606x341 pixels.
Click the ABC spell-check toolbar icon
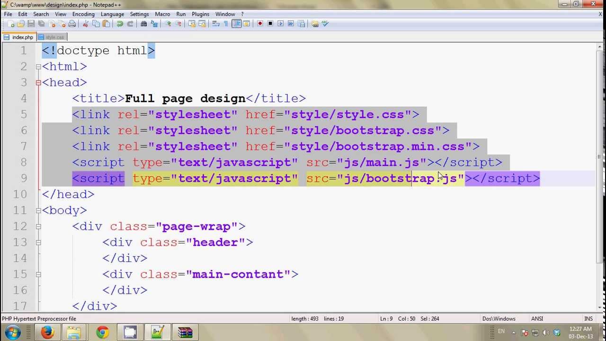(325, 24)
